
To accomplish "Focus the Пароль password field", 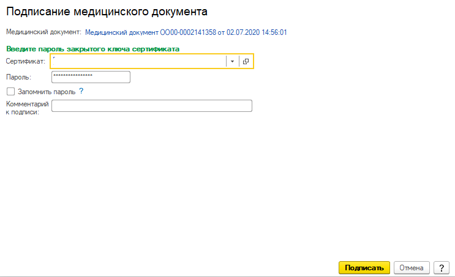I will coord(91,76).
